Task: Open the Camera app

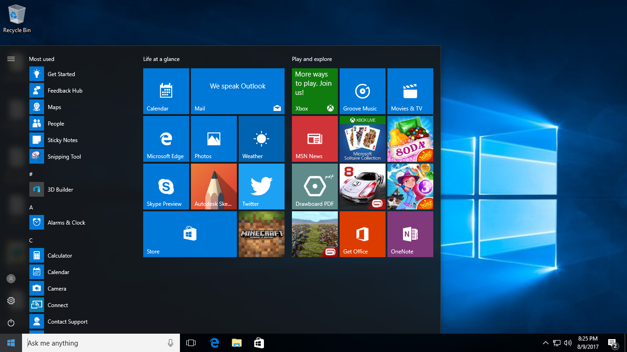Action: 83,289
